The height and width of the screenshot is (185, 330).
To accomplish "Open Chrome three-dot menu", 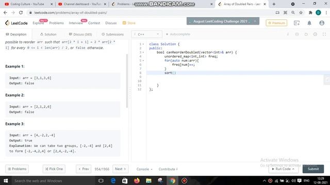I will [x=326, y=12].
